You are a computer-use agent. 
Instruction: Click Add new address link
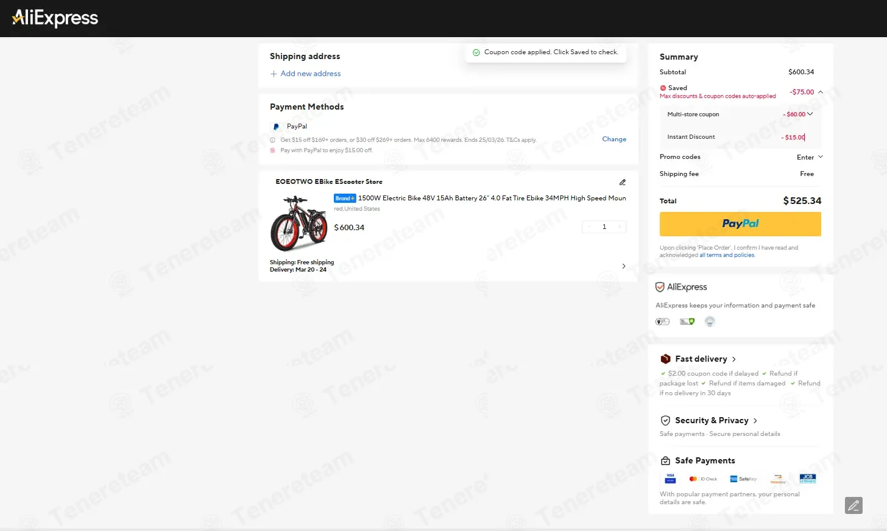(x=310, y=74)
